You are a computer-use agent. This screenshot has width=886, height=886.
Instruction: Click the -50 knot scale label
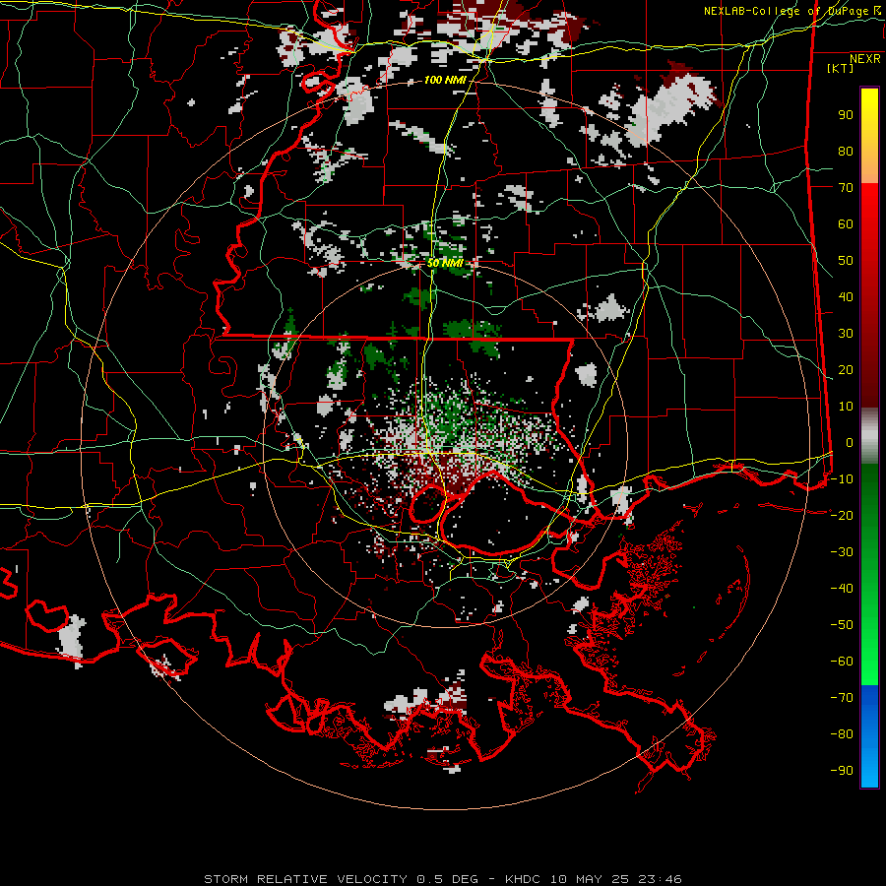click(x=842, y=625)
